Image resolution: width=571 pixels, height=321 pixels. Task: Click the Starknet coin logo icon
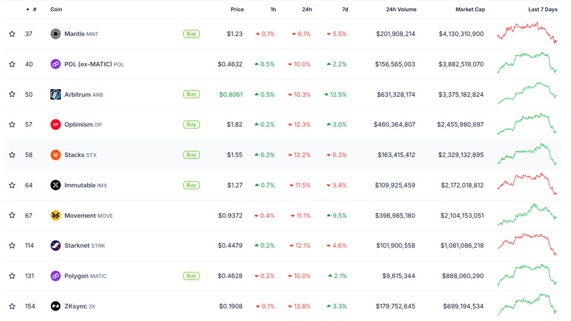(55, 246)
